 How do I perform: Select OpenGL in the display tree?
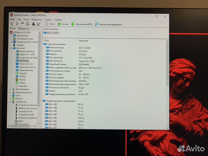pos(23,73)
